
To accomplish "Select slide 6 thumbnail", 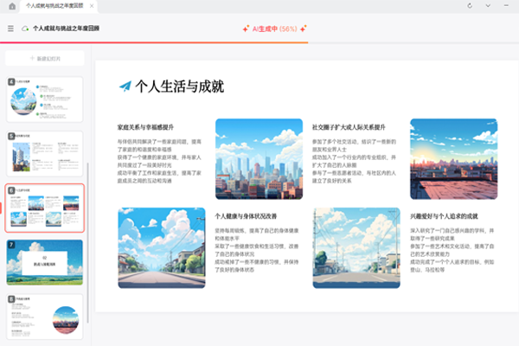I will [45, 208].
